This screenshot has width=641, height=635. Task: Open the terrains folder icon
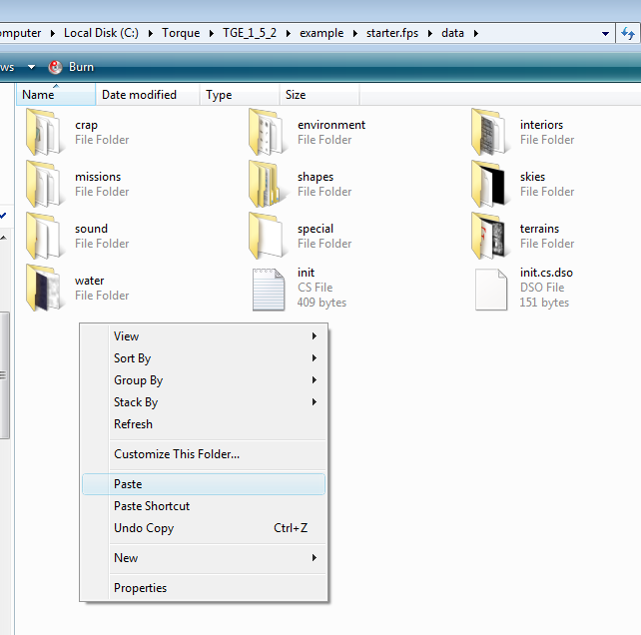[x=490, y=236]
